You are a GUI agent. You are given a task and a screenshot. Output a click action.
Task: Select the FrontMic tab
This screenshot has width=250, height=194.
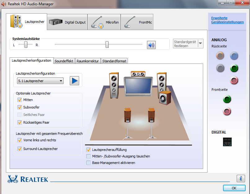[137, 22]
